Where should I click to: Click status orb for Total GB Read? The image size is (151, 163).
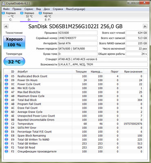tap(7, 148)
